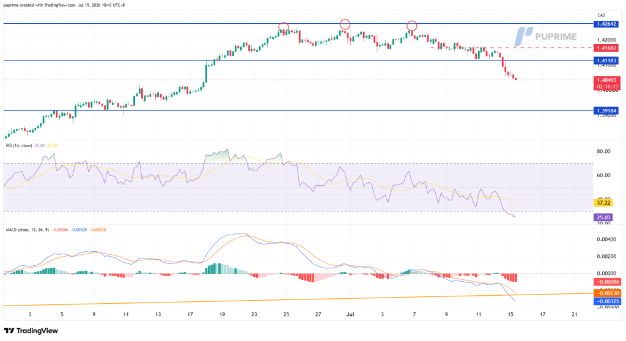Select the red -0.00096 MACD axis label

tap(608, 282)
